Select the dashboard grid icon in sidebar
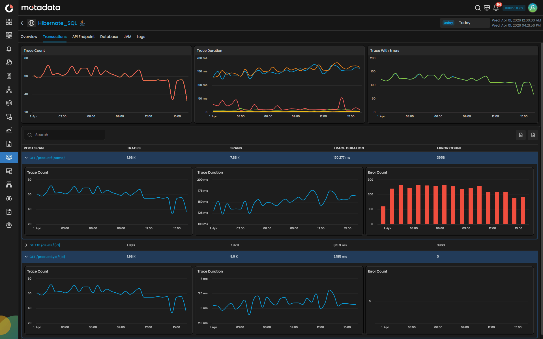The image size is (543, 339). pyautogui.click(x=9, y=21)
